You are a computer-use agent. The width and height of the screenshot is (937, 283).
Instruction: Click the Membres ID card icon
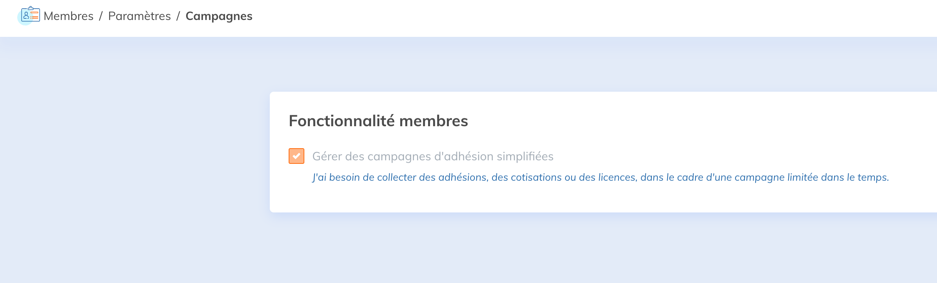(30, 15)
